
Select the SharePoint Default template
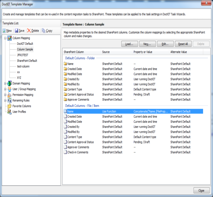27,61
